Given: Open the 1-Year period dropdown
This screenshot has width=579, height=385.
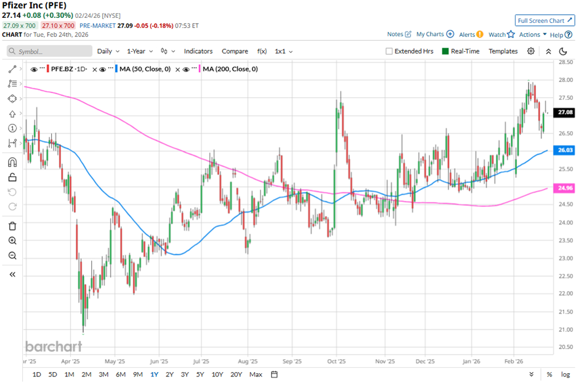Looking at the screenshot, I should point(140,51).
